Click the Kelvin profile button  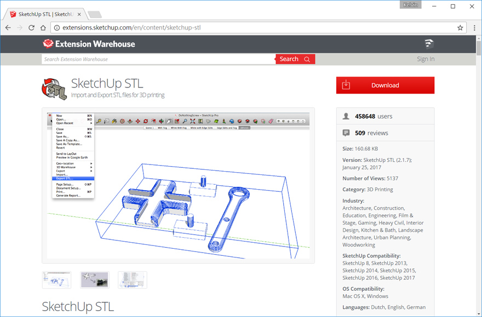[x=410, y=5]
